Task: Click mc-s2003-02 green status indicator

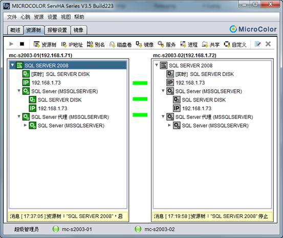Action: [x=138, y=229]
